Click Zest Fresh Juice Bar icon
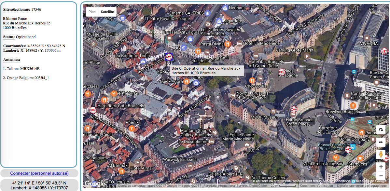Screen dimensions: 390x191 tap(336, 158)
